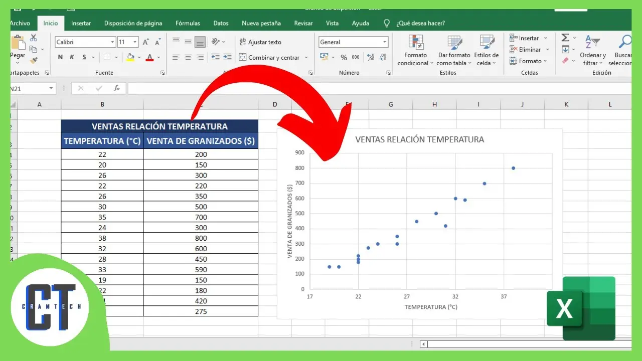The height and width of the screenshot is (361, 642).
Task: Click the lightbulb icon beside ¿Qué desea hacer?
Action: click(x=387, y=23)
